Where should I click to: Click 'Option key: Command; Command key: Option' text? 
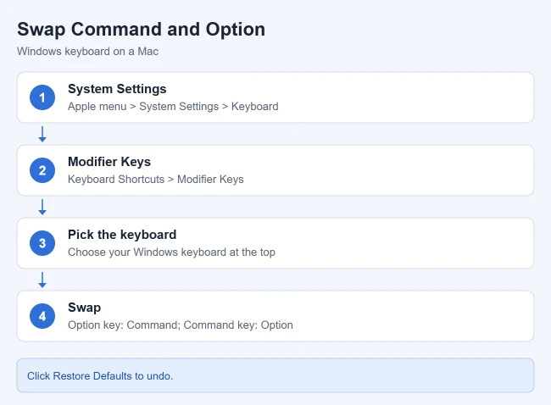point(181,325)
